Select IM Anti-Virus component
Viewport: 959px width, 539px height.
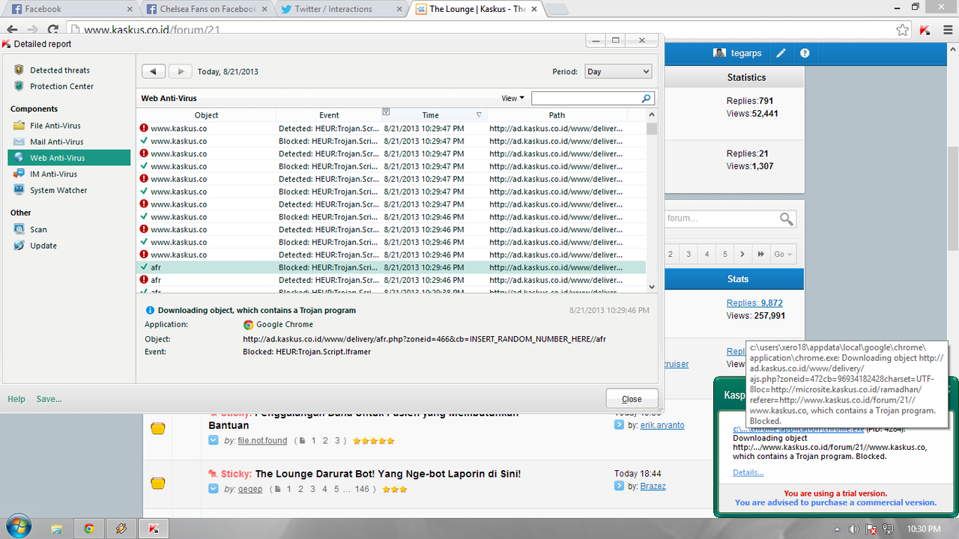pos(53,174)
